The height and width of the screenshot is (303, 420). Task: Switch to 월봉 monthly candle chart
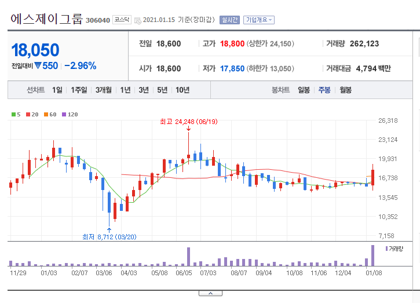[345, 90]
